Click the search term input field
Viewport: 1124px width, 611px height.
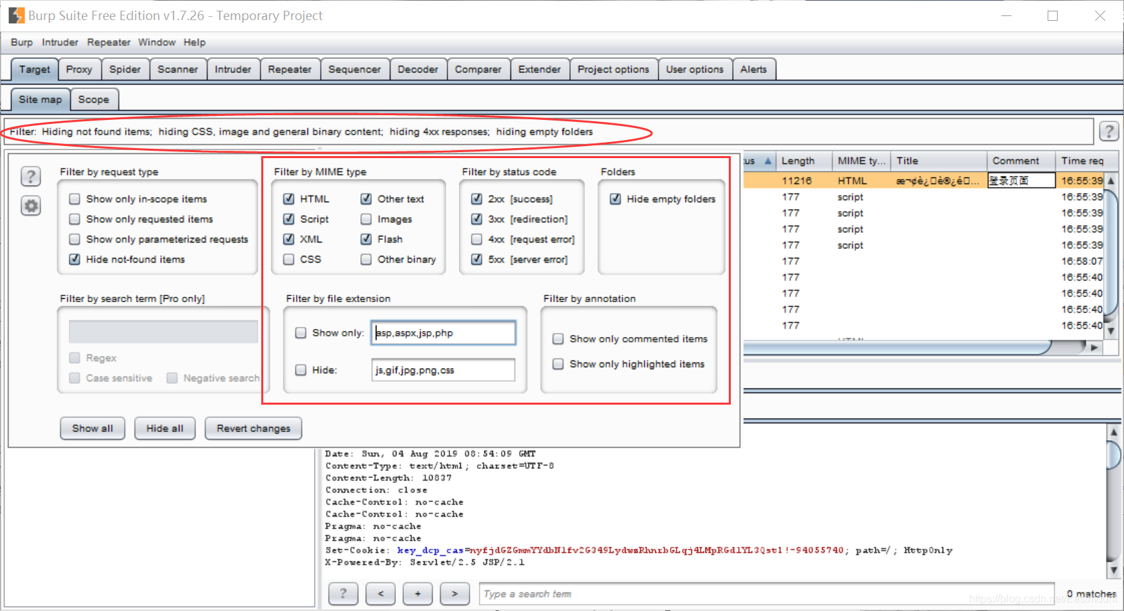767,594
